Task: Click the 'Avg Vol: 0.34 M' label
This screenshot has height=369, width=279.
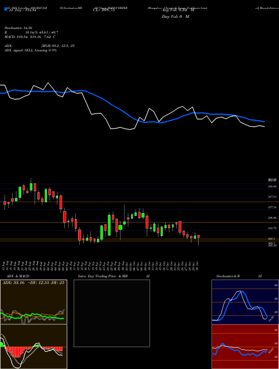Action: point(178,11)
